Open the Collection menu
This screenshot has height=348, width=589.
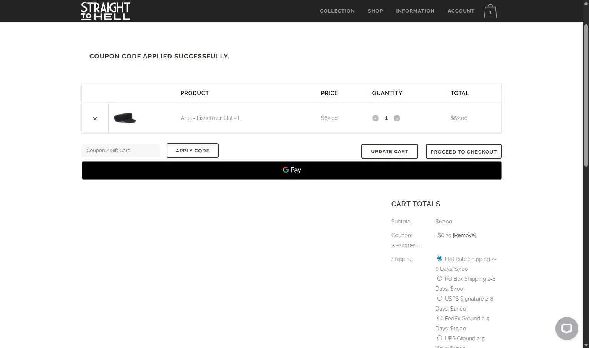[337, 11]
